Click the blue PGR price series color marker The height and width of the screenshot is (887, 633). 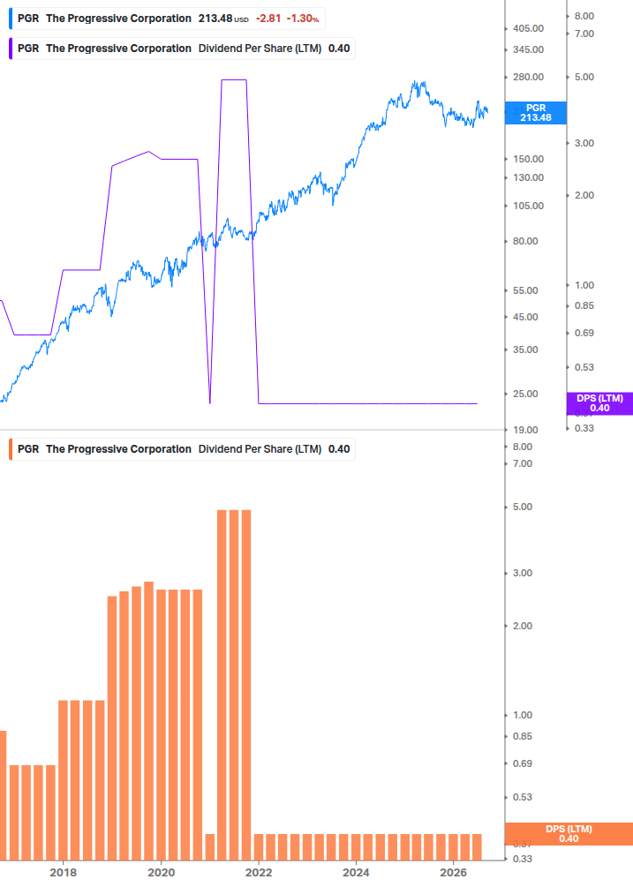tap(11, 19)
